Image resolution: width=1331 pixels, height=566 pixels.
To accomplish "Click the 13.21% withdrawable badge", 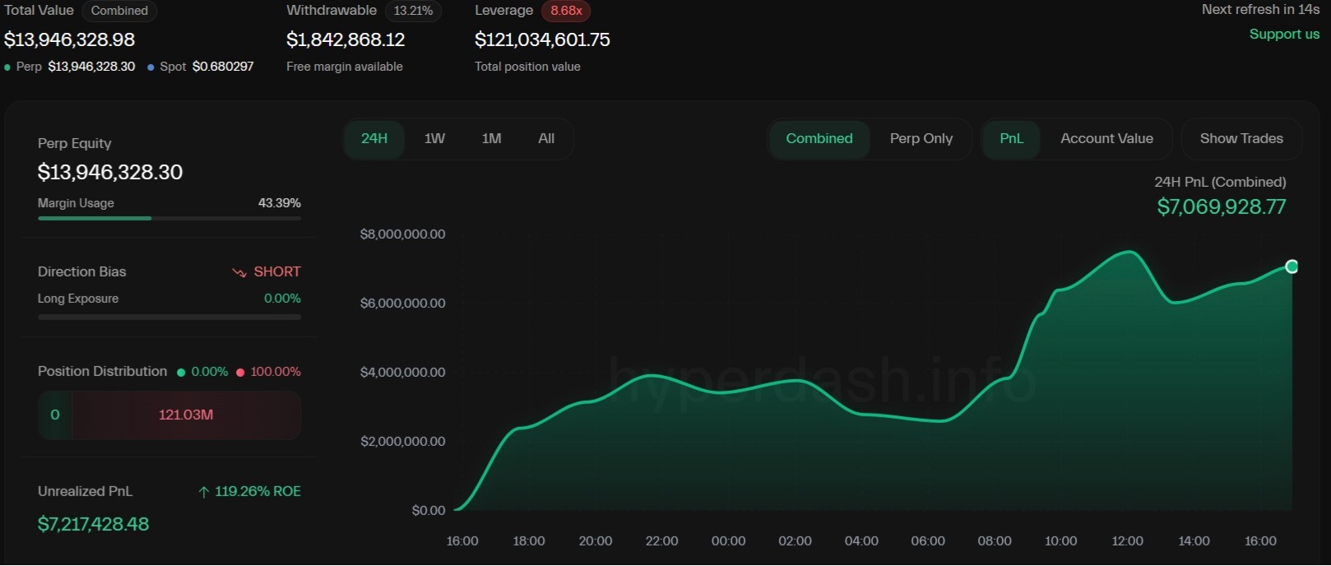I will click(x=413, y=11).
